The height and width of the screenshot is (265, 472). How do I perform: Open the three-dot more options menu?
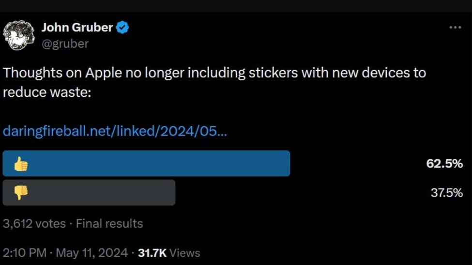pyautogui.click(x=455, y=28)
